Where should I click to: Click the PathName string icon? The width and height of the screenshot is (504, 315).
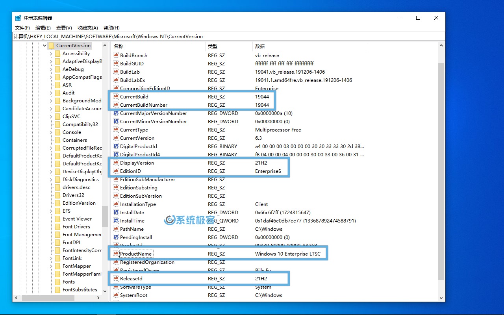click(x=116, y=229)
